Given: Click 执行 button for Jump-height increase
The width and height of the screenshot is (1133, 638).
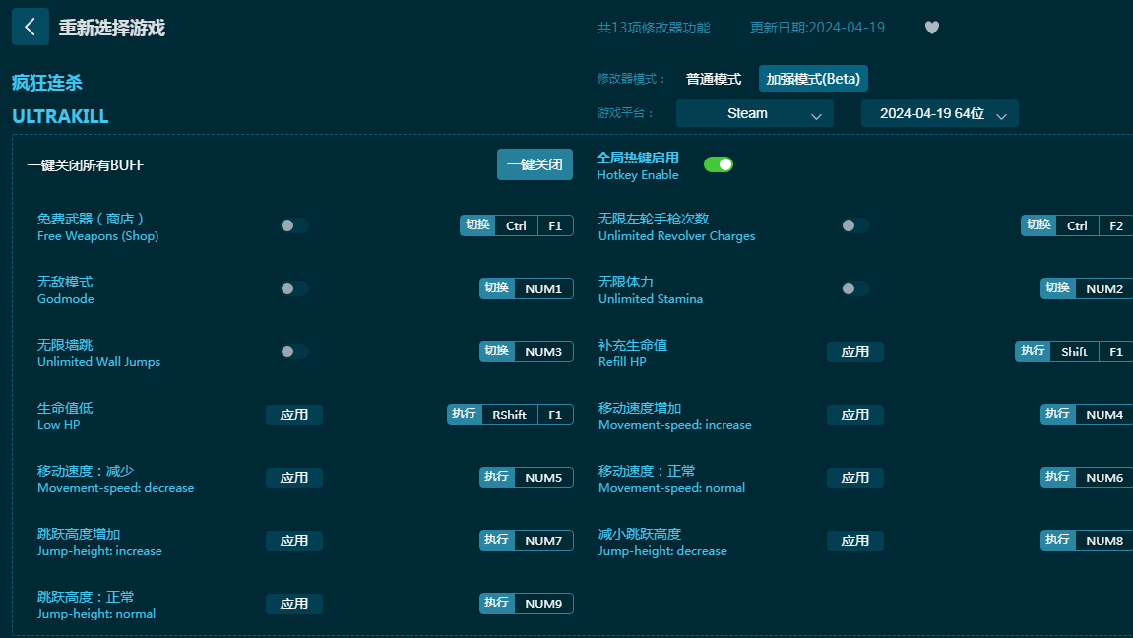Looking at the screenshot, I should [496, 540].
